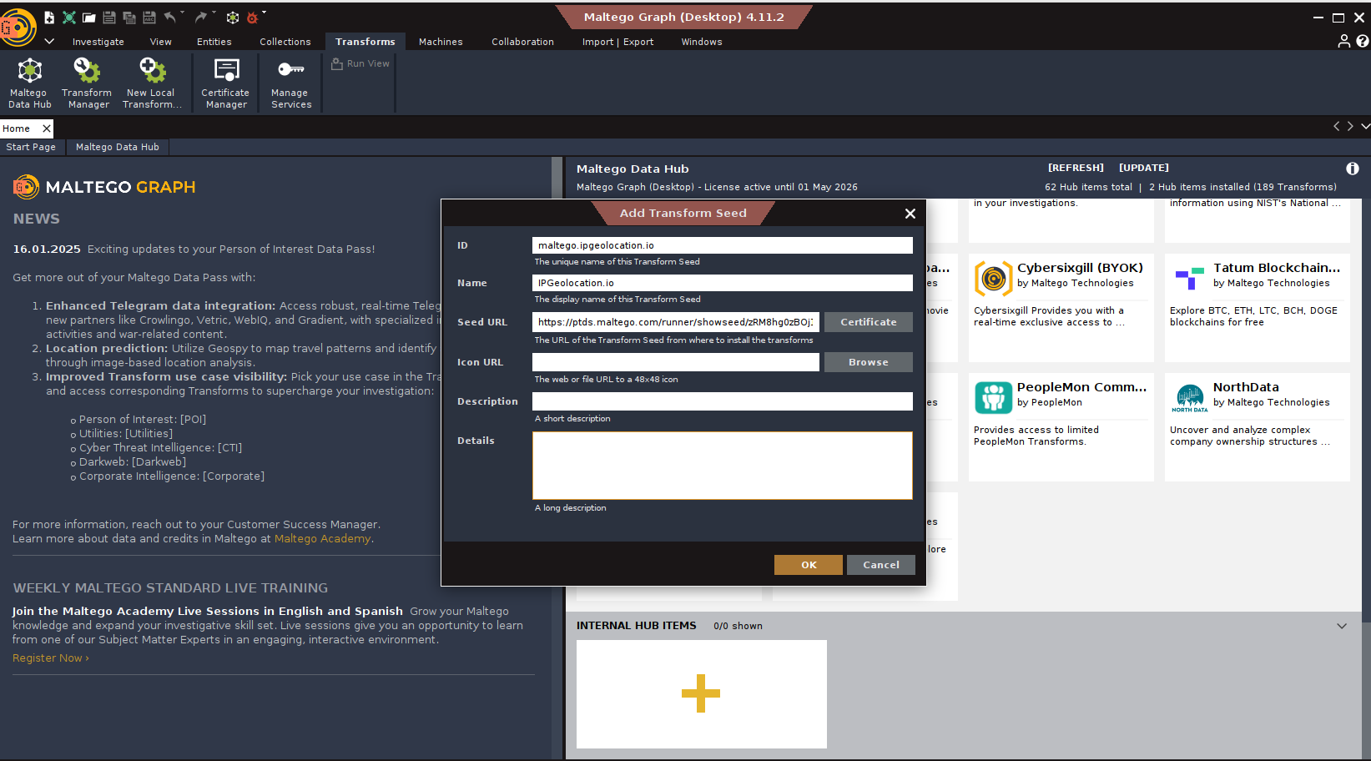Viewport: 1371px width, 761px height.
Task: Open the user account icon
Action: click(x=1343, y=41)
